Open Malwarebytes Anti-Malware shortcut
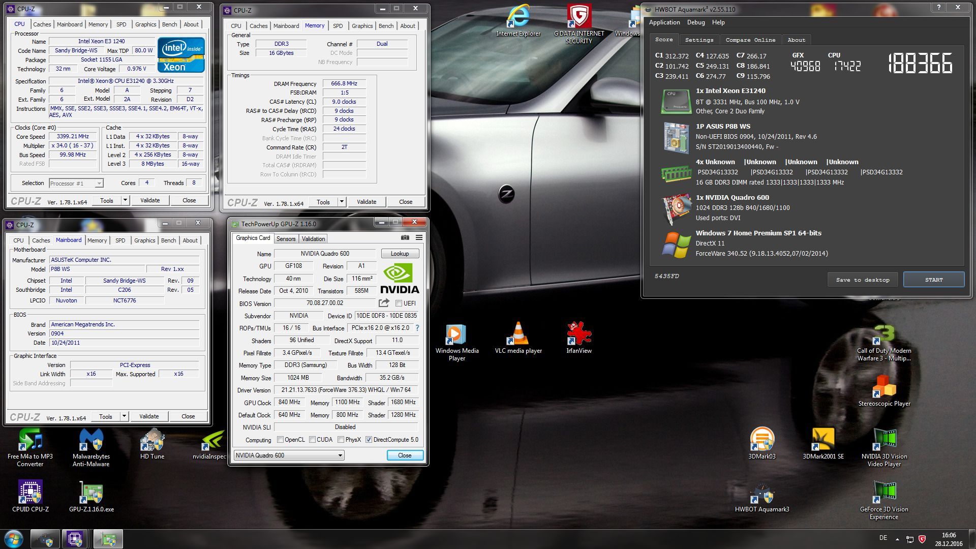Viewport: 976px width, 549px height. 91,448
